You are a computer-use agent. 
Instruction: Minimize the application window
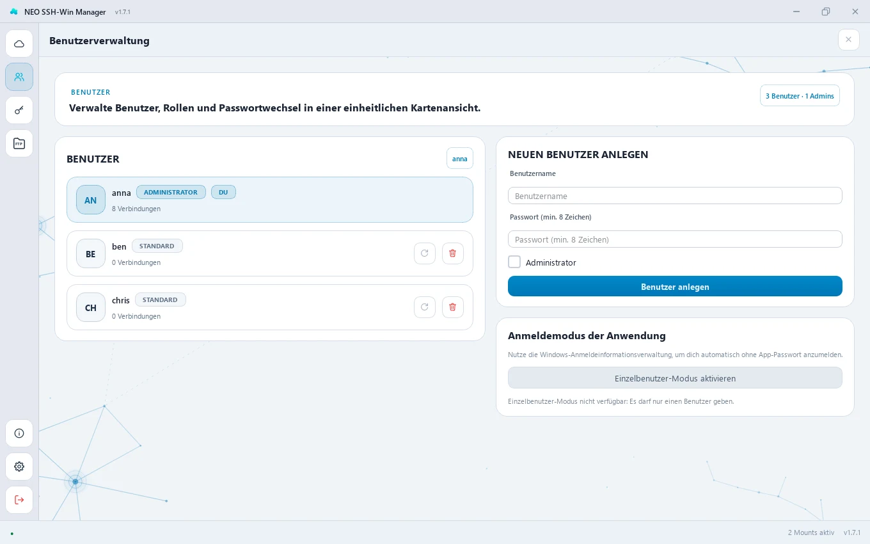click(796, 12)
